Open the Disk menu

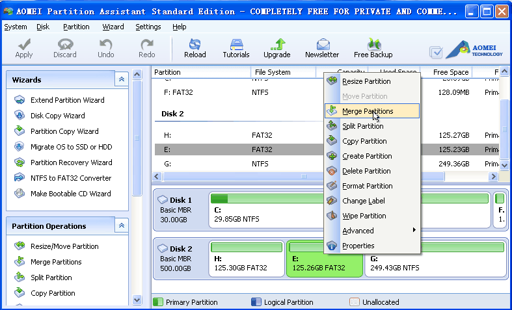click(x=43, y=27)
